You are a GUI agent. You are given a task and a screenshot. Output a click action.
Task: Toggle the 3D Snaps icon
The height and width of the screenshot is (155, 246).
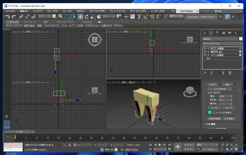[140, 17]
